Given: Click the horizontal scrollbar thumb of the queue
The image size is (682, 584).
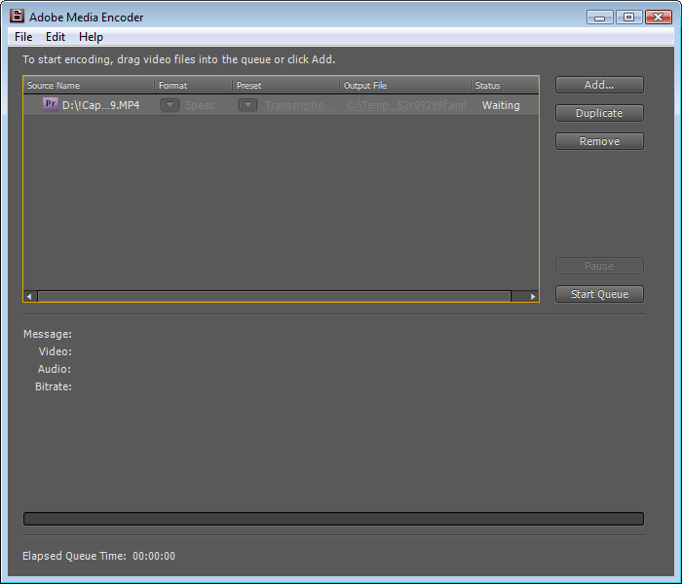Looking at the screenshot, I should tap(274, 296).
